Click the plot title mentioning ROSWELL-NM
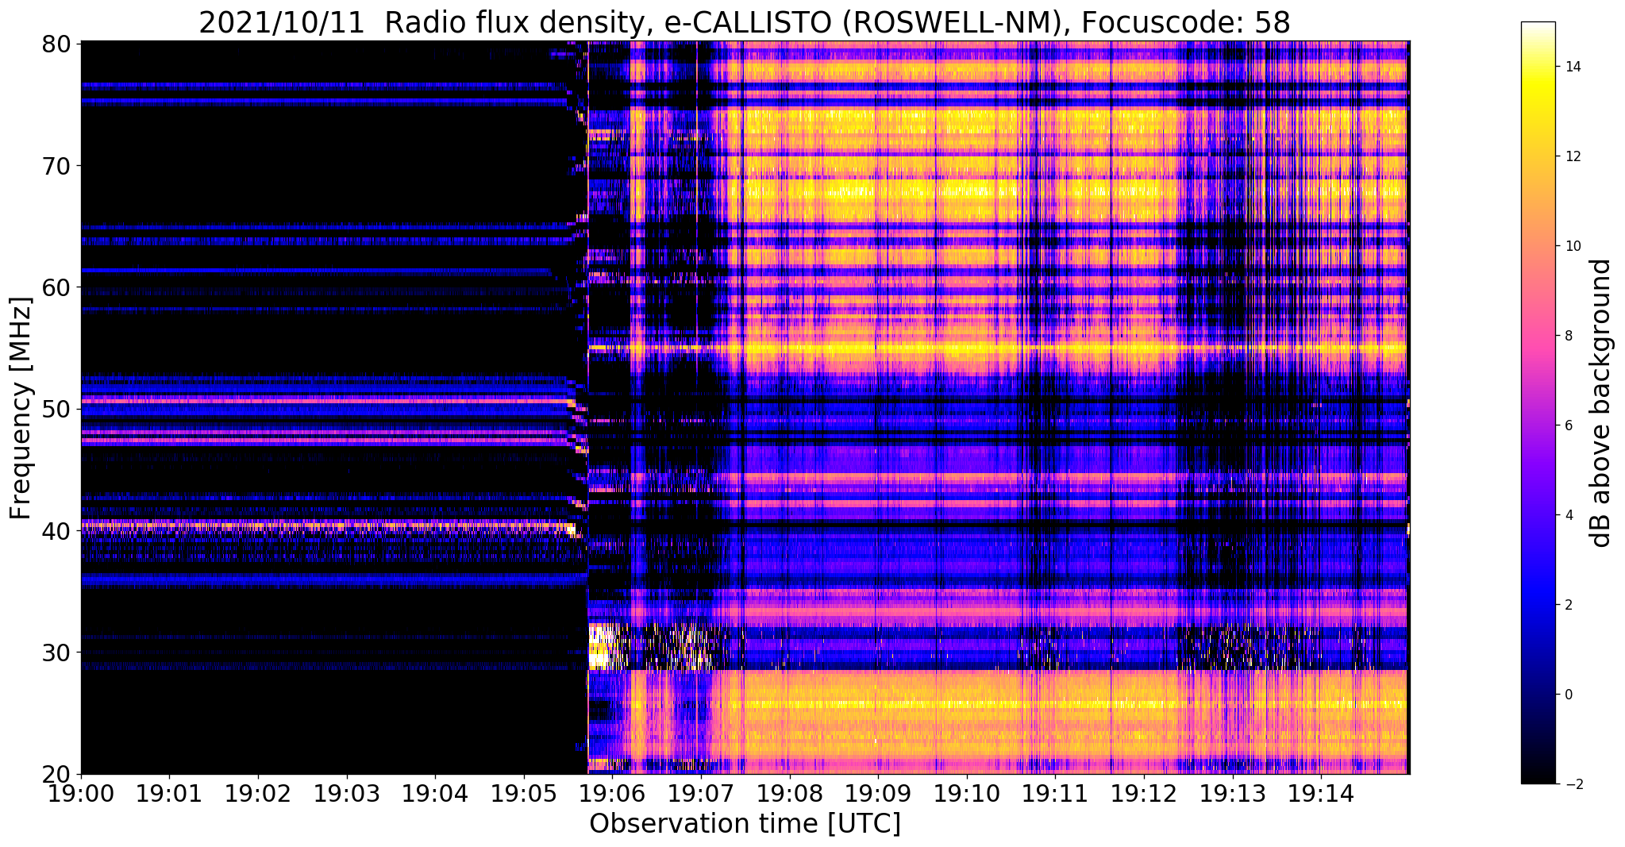This screenshot has height=847, width=1625. click(744, 22)
